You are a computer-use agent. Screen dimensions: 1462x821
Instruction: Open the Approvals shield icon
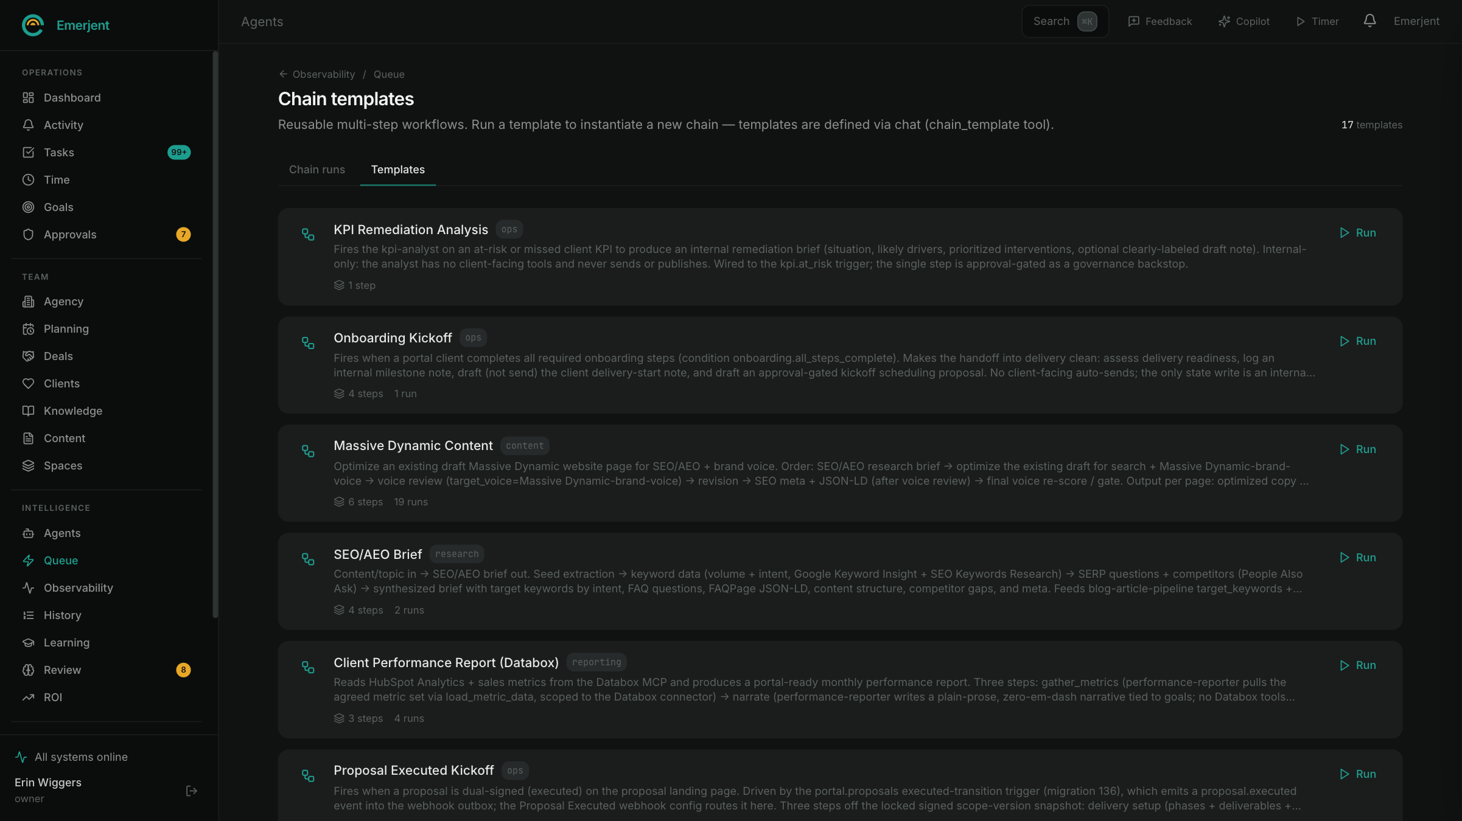point(28,234)
